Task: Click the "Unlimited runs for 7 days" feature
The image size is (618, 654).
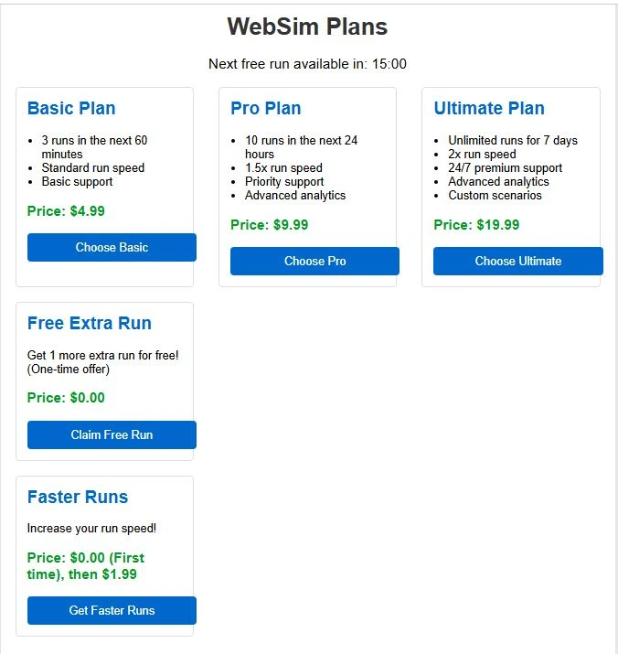Action: click(513, 140)
